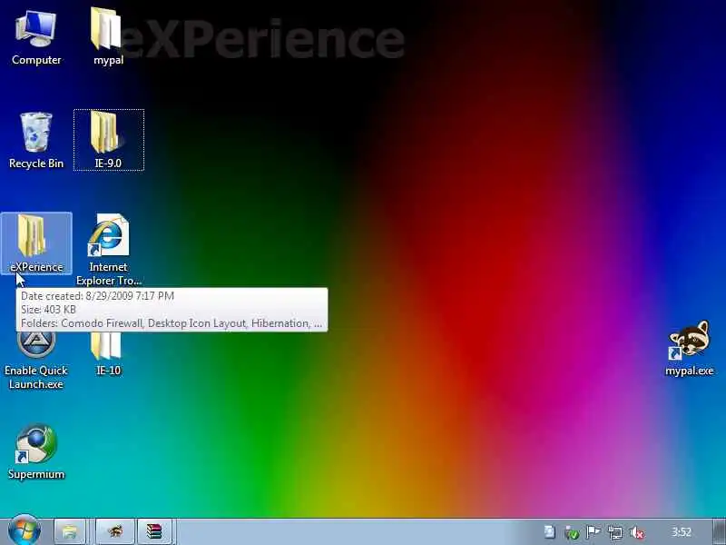Open the WinRAR books taskbar button

pyautogui.click(x=154, y=531)
